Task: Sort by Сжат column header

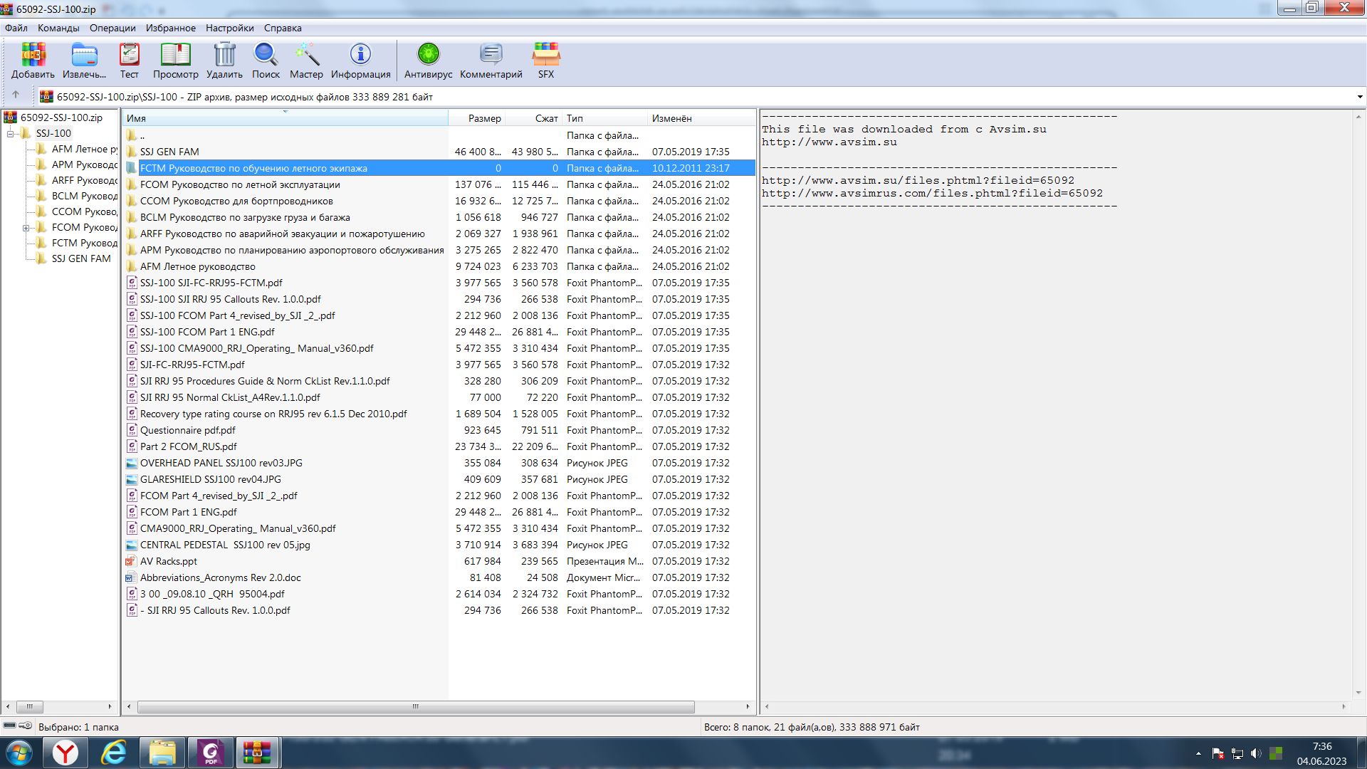Action: [x=534, y=118]
